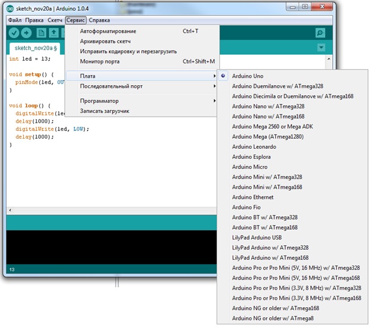Click the editor vertical scrollbar up arrow
371x328 pixels.
tap(329, 59)
